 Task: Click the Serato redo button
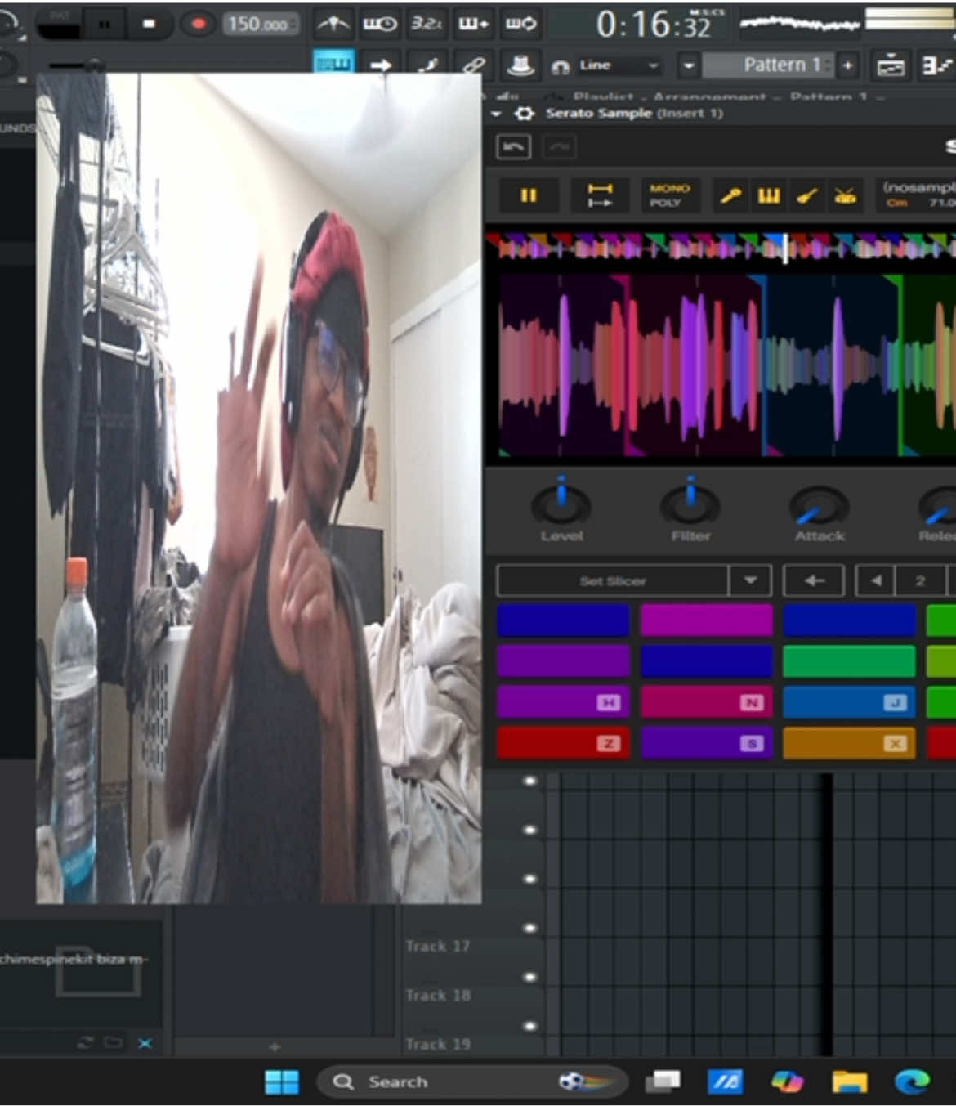click(x=559, y=147)
